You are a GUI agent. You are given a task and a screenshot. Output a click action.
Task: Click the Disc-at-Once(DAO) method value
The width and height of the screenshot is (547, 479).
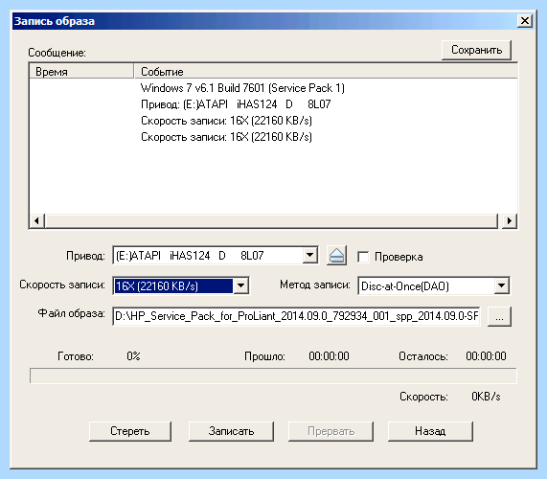404,286
